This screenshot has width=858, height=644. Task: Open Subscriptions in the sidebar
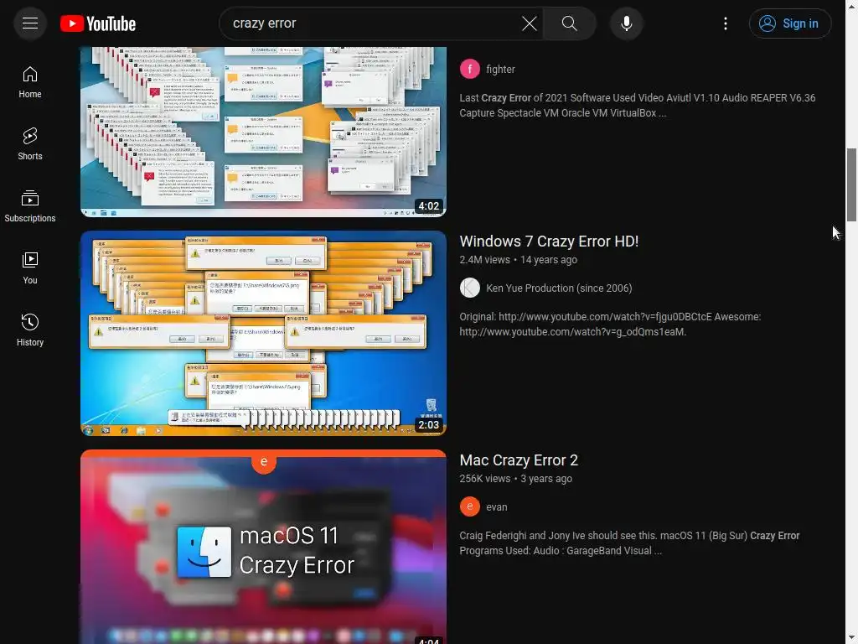coord(30,206)
